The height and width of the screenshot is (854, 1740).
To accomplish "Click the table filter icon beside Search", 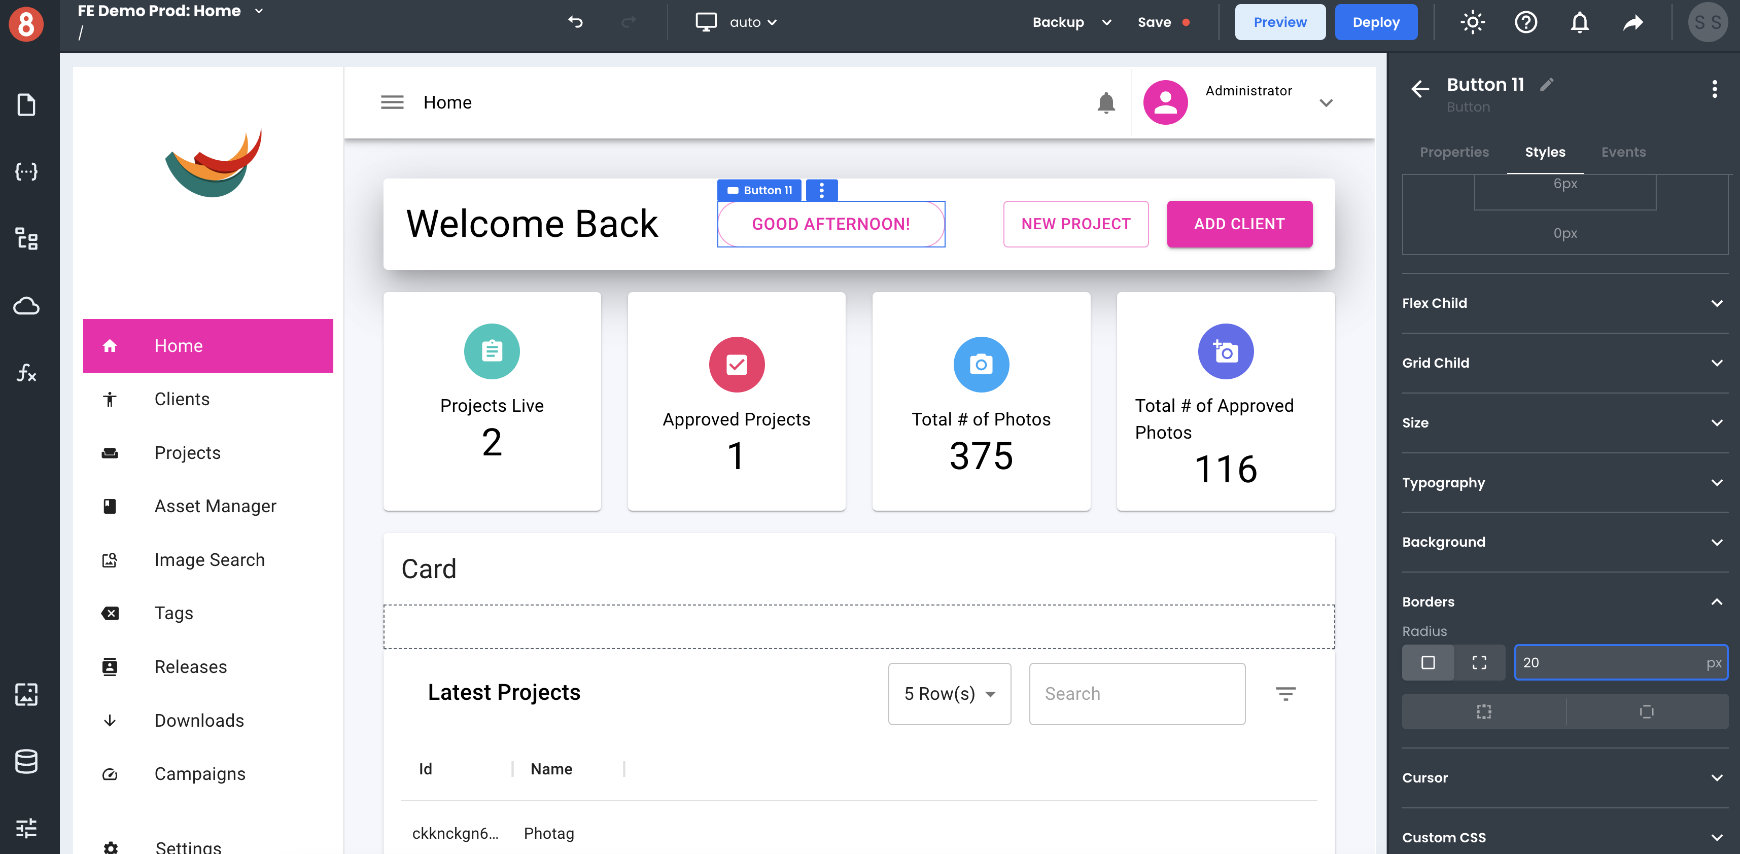I will pos(1285,694).
